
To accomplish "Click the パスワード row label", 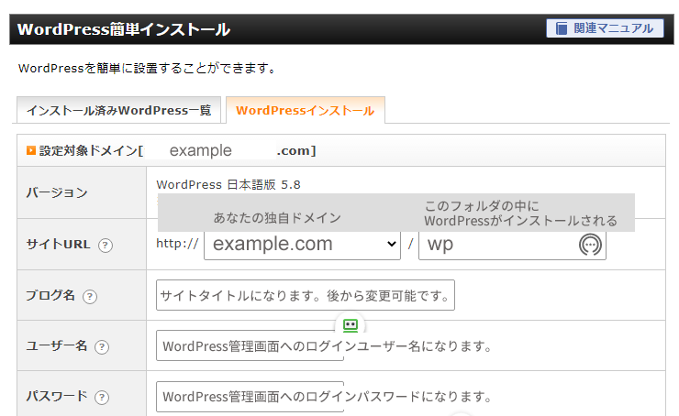I will tap(57, 397).
